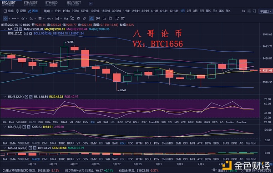Viewport: 273px width, 173px height.
Task: Select the wave pattern drawing tool
Action: [x=49, y=19]
